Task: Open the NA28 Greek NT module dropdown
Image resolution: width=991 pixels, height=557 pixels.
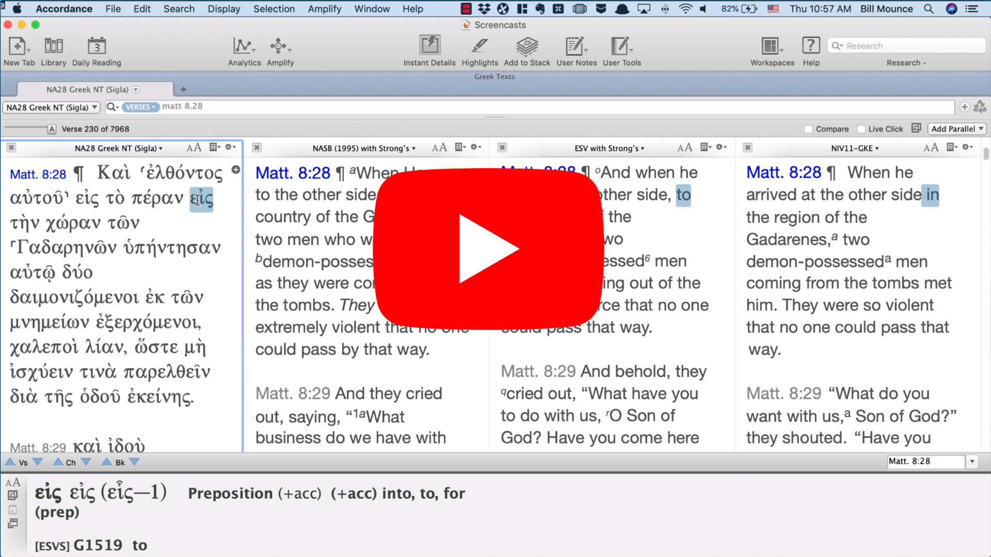Action: point(52,107)
